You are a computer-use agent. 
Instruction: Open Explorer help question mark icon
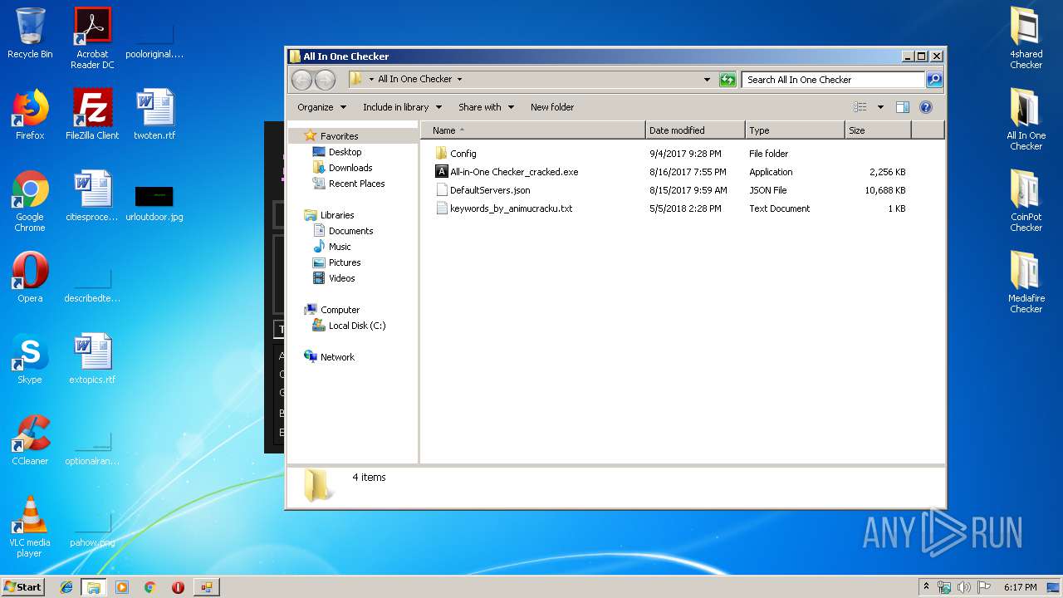[x=926, y=107]
